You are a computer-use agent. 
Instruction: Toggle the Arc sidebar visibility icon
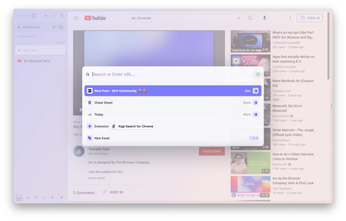coord(34,16)
